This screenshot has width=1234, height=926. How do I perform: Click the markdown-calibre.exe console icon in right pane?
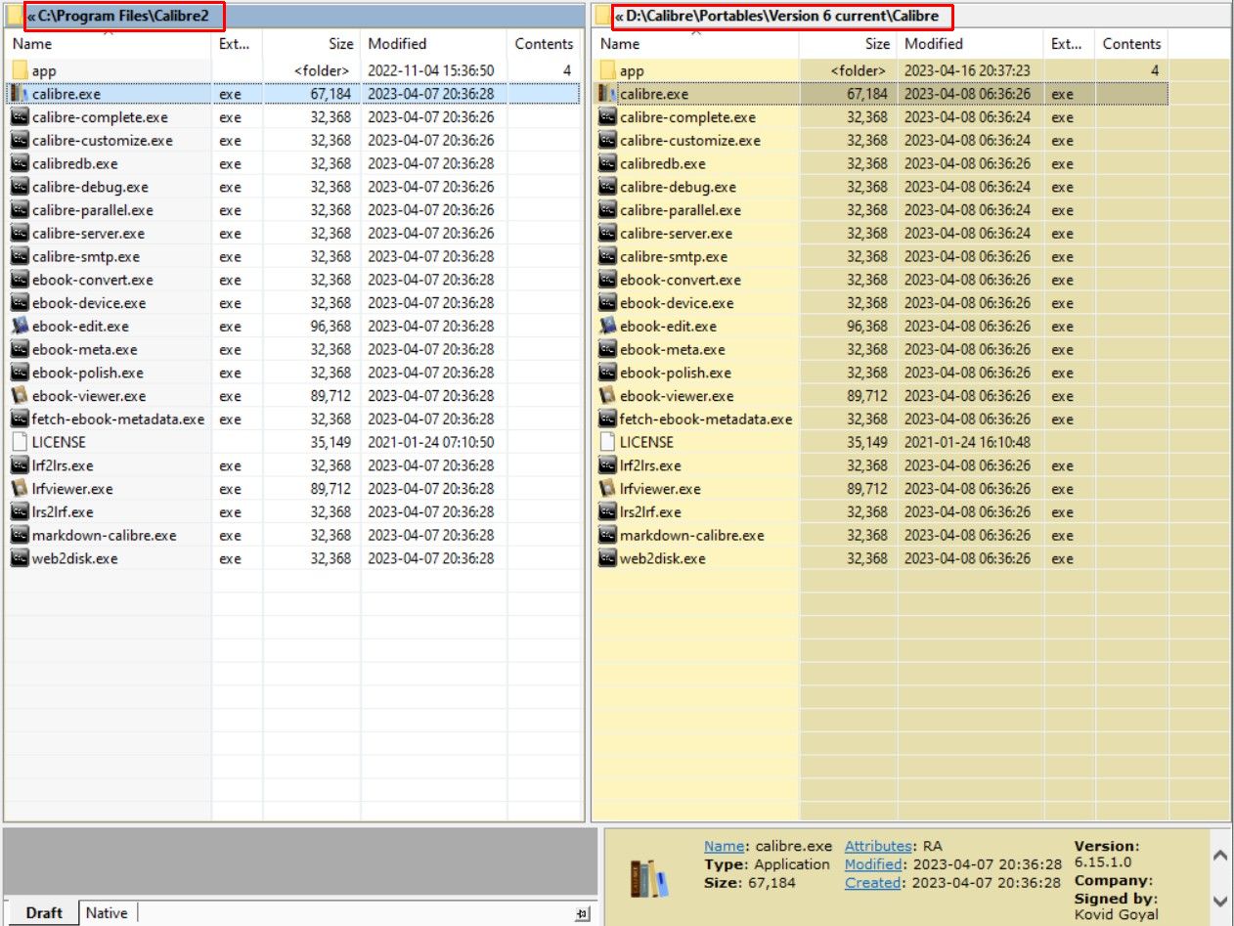coord(607,535)
